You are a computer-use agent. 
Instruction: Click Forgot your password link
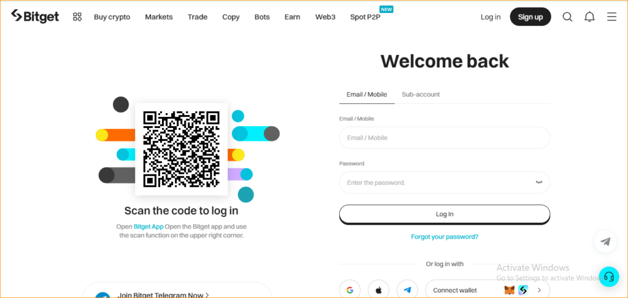(x=445, y=236)
